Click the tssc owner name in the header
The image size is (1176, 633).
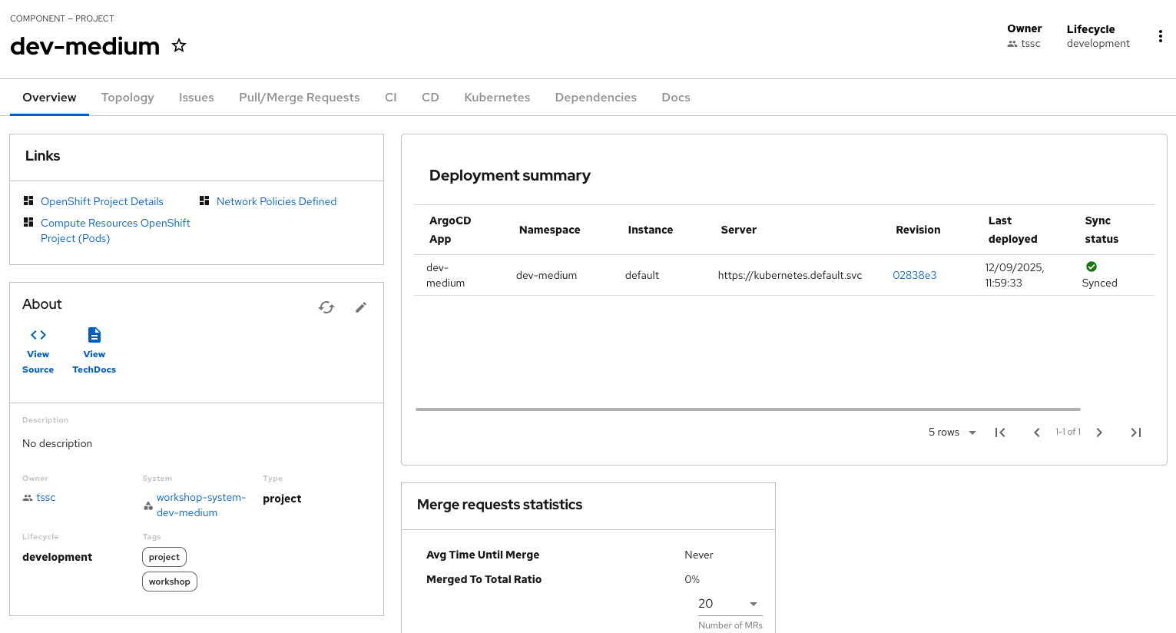(x=1031, y=44)
